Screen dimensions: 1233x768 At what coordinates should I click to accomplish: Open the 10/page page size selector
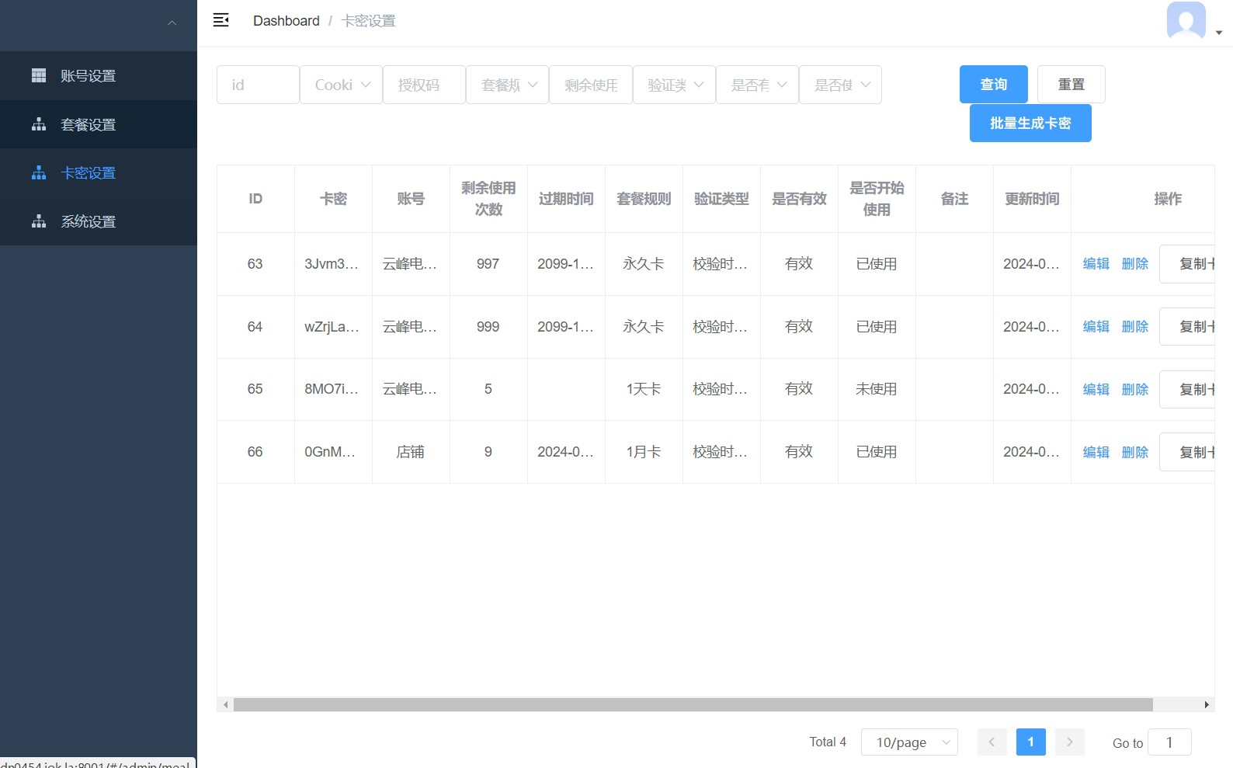pyautogui.click(x=908, y=742)
